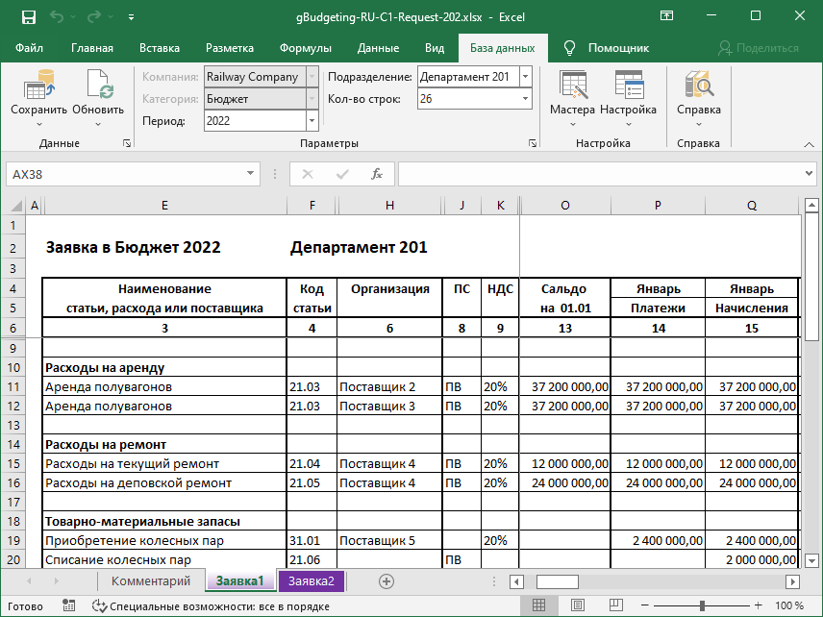Switch to the Вставка ribbon tab
823x617 pixels.
click(x=160, y=48)
